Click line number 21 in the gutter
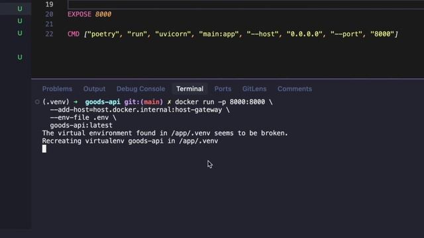 (49, 24)
